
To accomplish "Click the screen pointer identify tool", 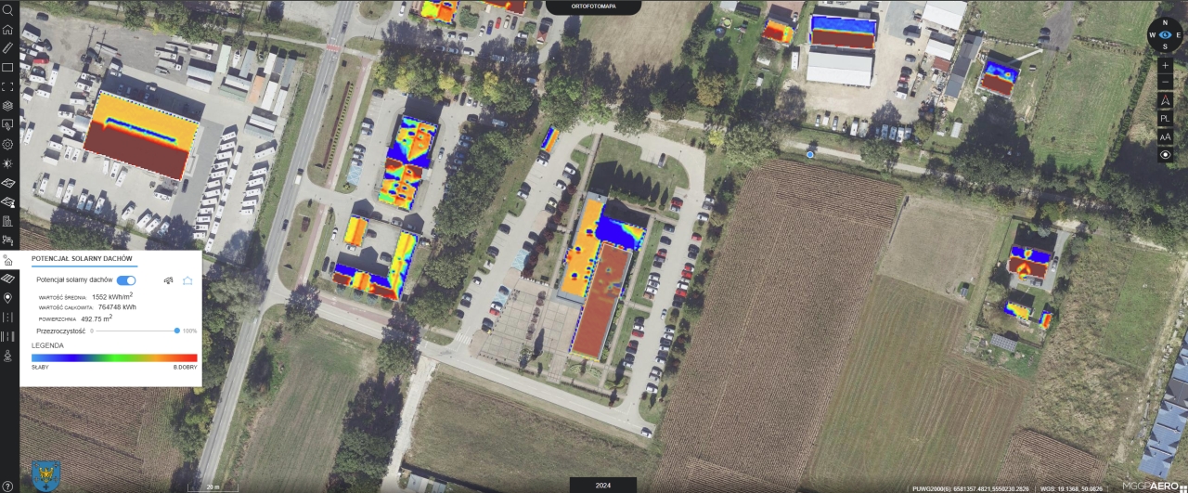I will (x=7, y=124).
